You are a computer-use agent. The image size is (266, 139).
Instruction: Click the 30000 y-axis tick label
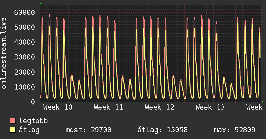pyautogui.click(x=25, y=57)
